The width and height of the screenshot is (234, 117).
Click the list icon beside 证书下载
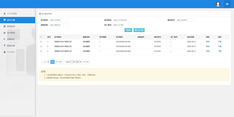tap(5, 20)
